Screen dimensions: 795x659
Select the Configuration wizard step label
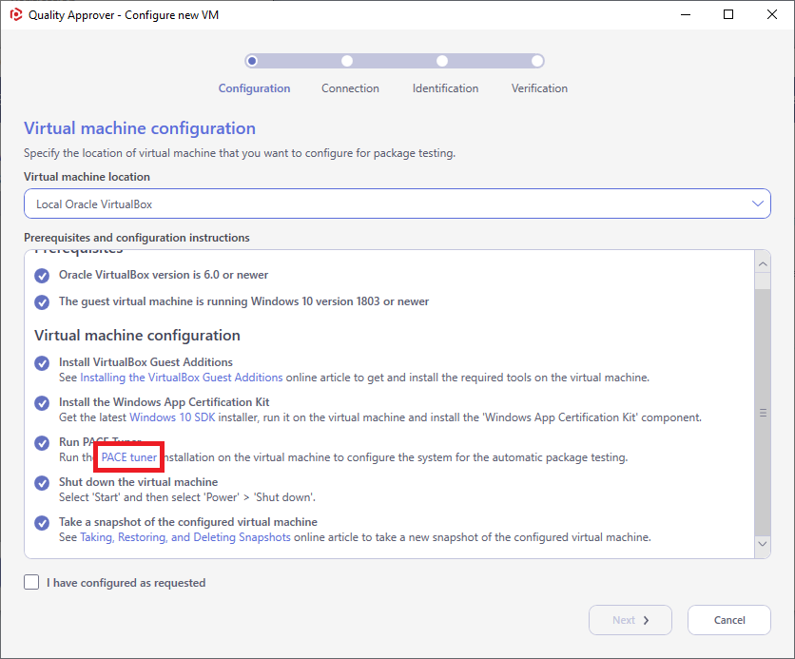click(254, 88)
